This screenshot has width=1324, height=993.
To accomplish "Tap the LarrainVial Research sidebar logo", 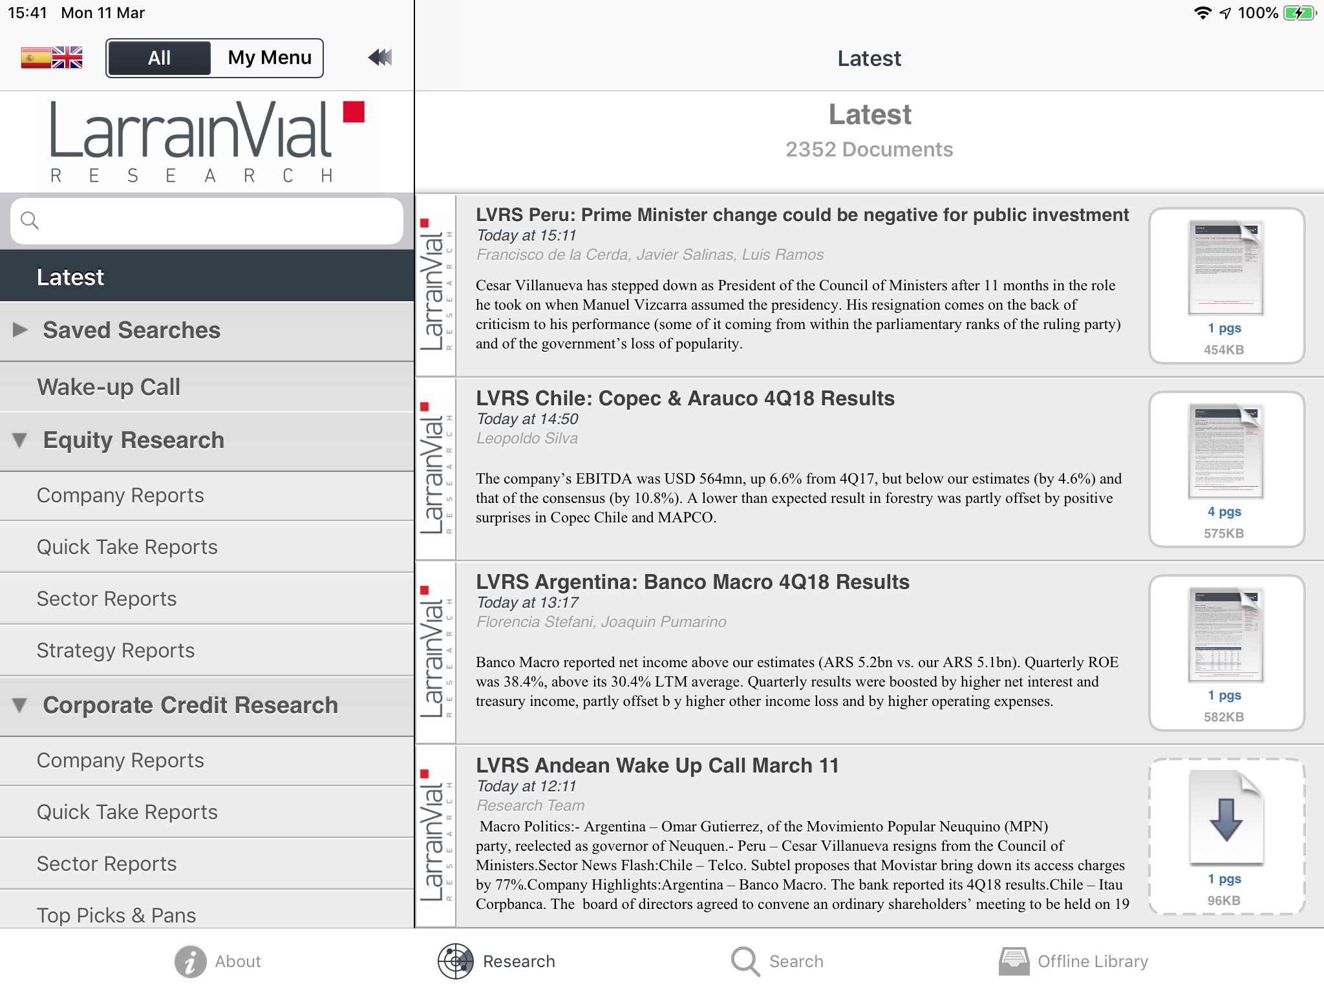I will click(207, 142).
